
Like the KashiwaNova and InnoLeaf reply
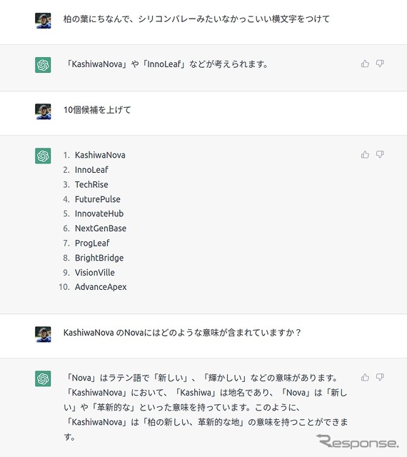(365, 64)
